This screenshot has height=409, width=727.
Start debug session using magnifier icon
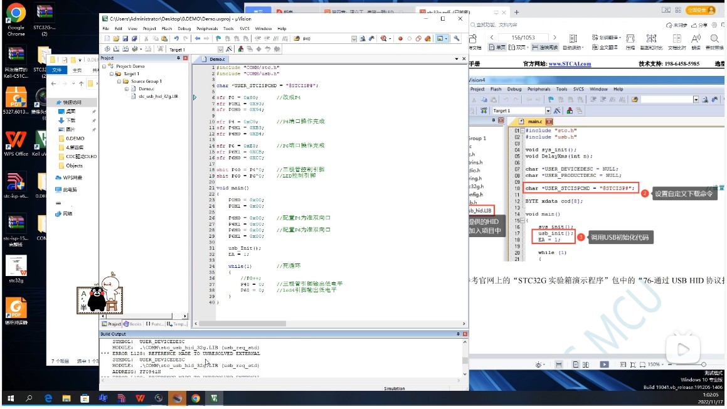[383, 38]
